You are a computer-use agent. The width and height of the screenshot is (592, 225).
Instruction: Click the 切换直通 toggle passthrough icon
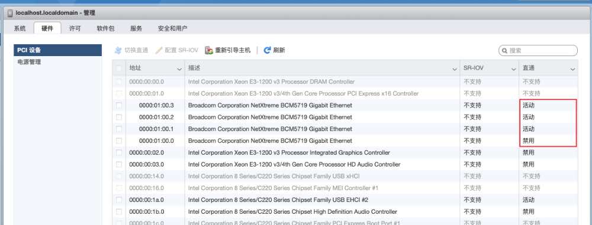click(x=118, y=50)
